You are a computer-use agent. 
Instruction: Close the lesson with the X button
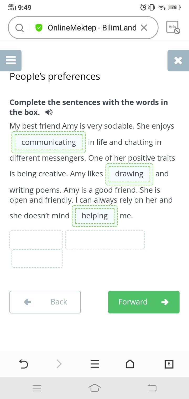point(178,60)
